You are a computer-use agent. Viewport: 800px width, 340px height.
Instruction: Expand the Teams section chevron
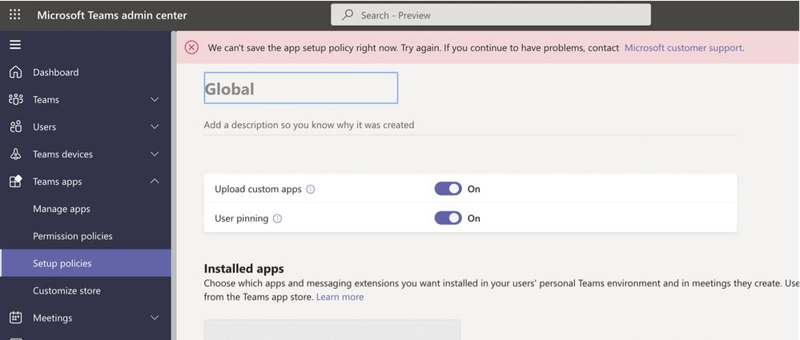(x=155, y=99)
